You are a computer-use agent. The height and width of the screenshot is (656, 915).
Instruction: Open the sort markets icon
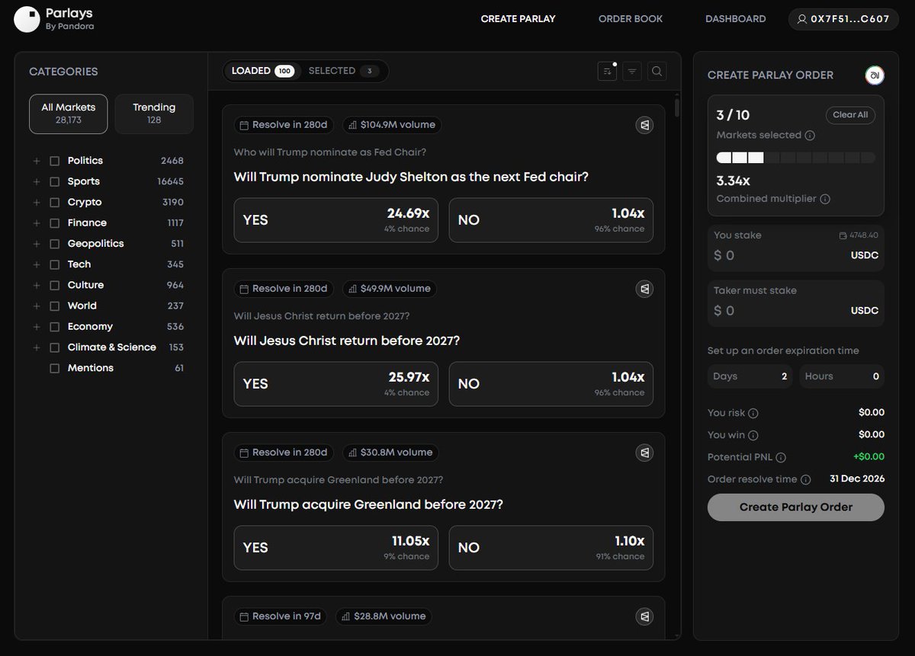[x=608, y=71]
